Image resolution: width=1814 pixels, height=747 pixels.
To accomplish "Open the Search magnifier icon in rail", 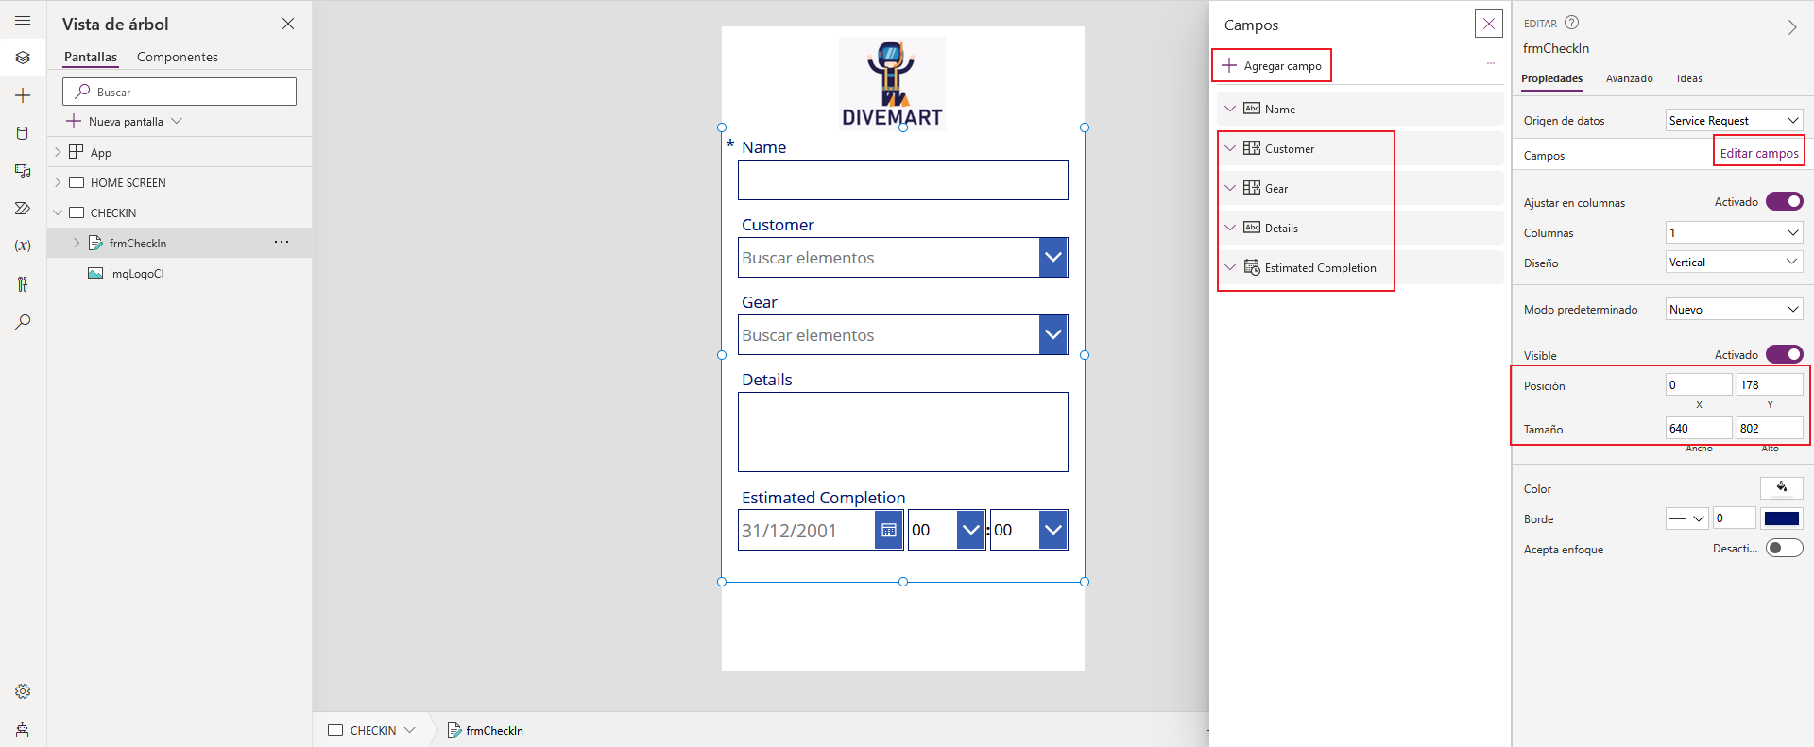I will point(23,322).
